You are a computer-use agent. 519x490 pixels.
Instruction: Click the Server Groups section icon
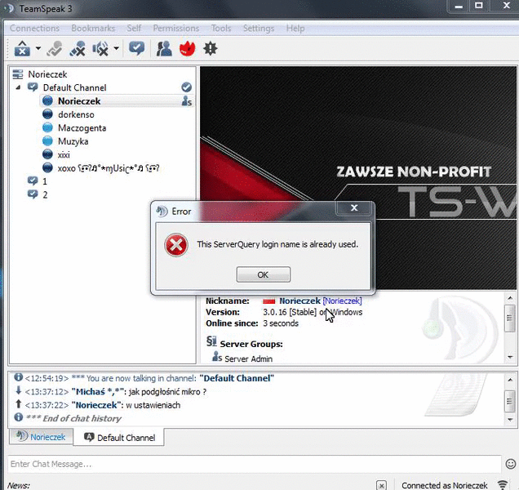pyautogui.click(x=211, y=341)
